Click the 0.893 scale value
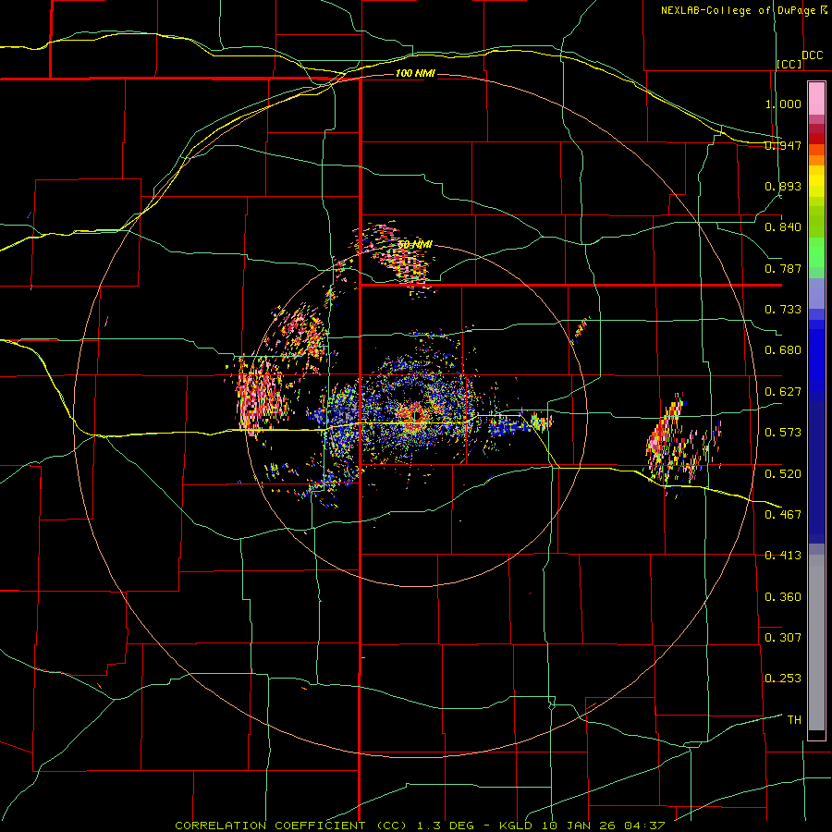The height and width of the screenshot is (832, 832). click(783, 186)
